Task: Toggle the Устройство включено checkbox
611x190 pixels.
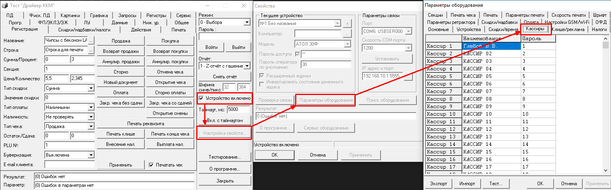Action: 201,98
